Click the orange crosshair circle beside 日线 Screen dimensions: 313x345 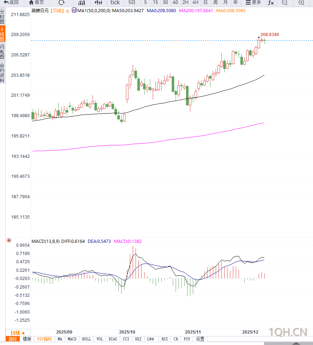[68, 11]
